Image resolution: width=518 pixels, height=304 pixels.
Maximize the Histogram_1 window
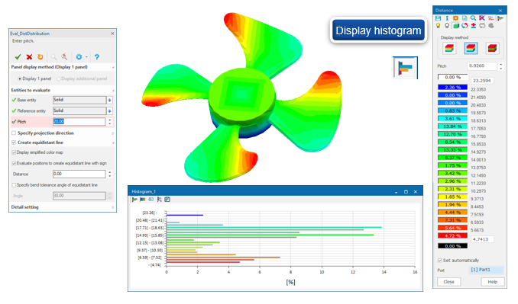[x=406, y=192]
